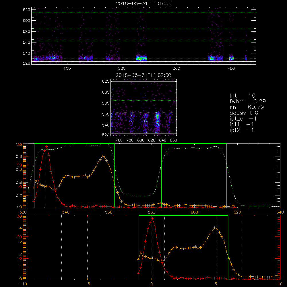Click the timestamp title above the middle spectrogram

click(x=143, y=75)
